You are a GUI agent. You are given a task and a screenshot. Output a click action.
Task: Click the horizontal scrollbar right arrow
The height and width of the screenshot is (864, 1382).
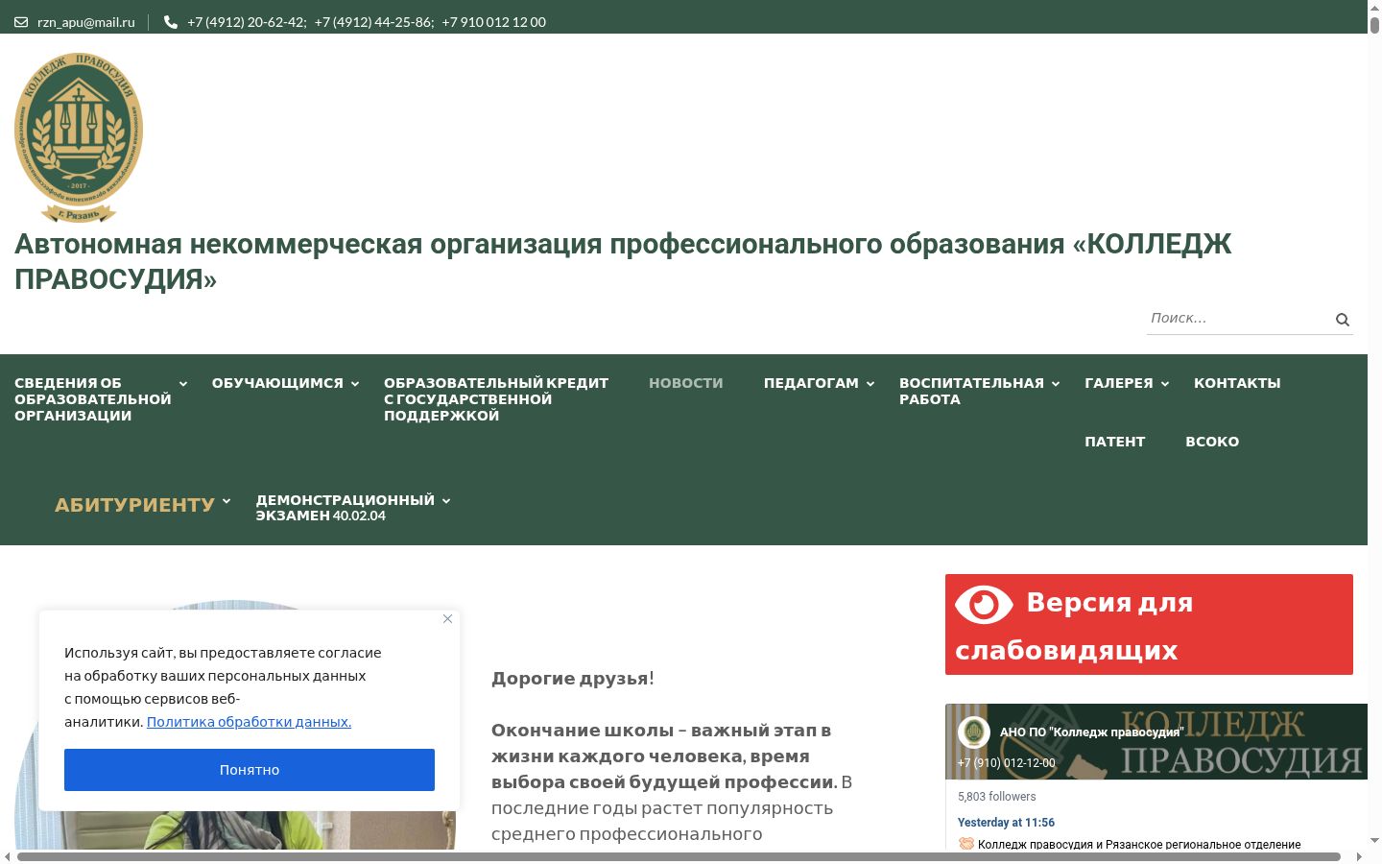pyautogui.click(x=1359, y=856)
